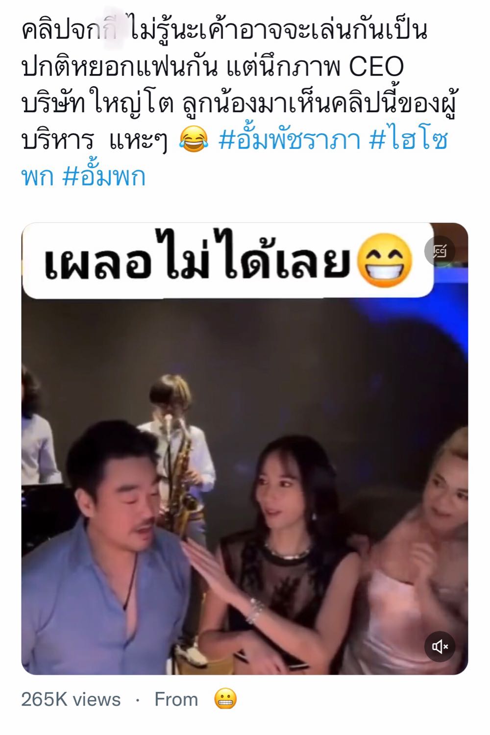Tap the blue พก hashtag continuation text
The image size is (490, 735).
tap(37, 177)
